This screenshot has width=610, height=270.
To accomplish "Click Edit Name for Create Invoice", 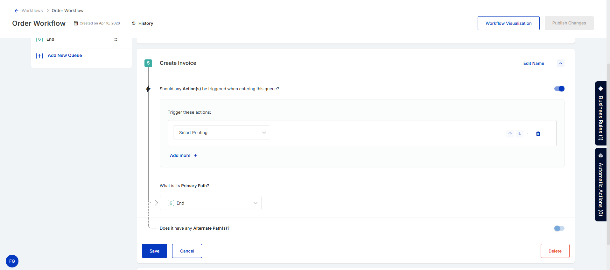I will 534,63.
